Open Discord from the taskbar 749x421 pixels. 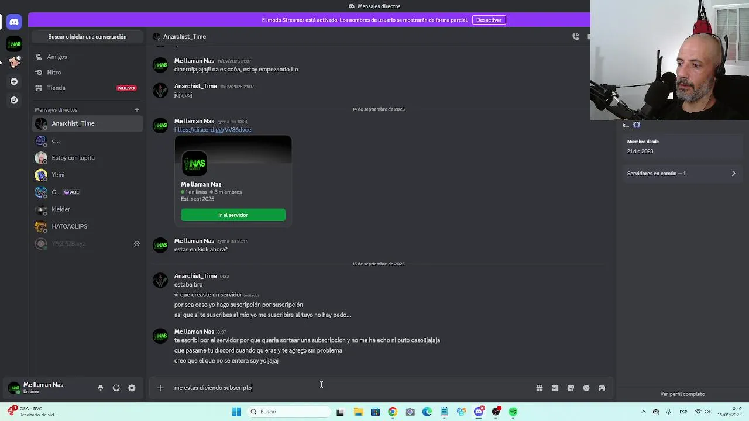(x=479, y=412)
